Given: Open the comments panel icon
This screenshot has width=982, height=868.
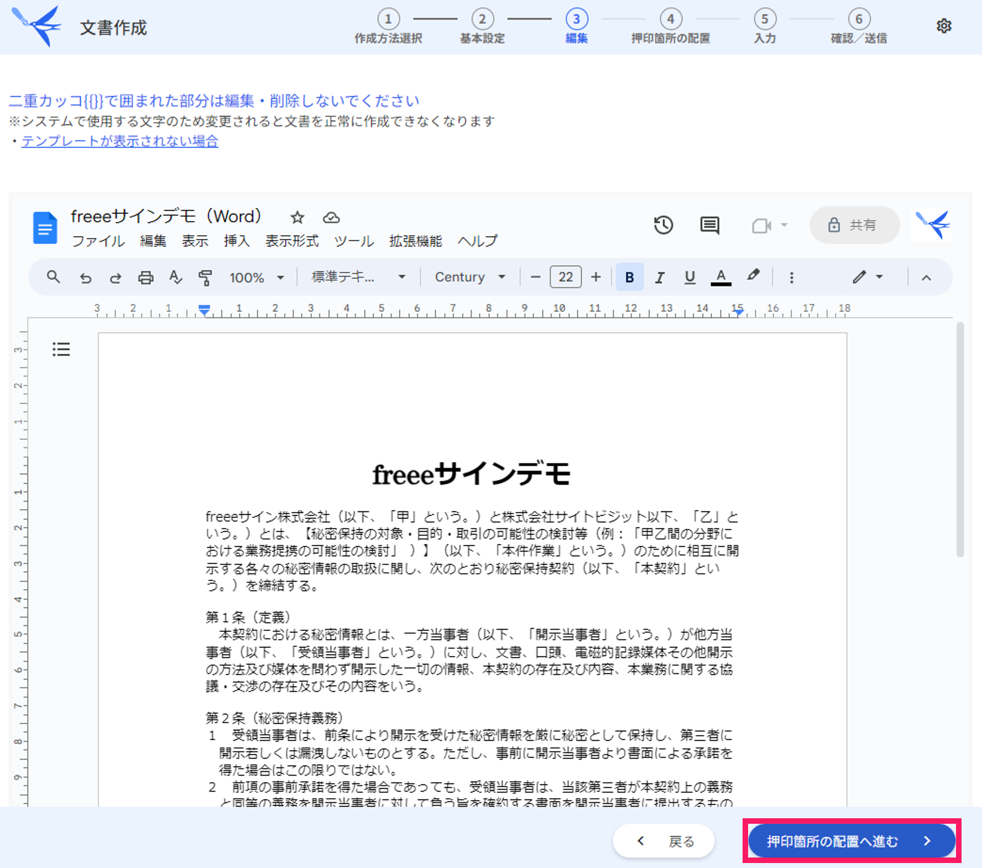Looking at the screenshot, I should [709, 225].
